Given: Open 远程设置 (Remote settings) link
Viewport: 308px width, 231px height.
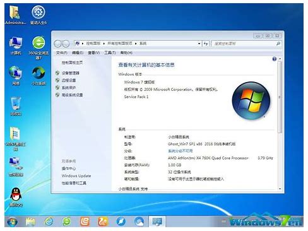Looking at the screenshot, I should [x=69, y=80].
